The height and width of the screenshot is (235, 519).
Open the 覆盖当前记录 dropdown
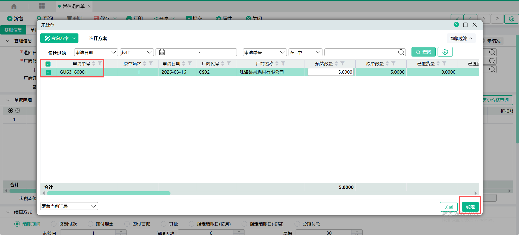pos(69,206)
